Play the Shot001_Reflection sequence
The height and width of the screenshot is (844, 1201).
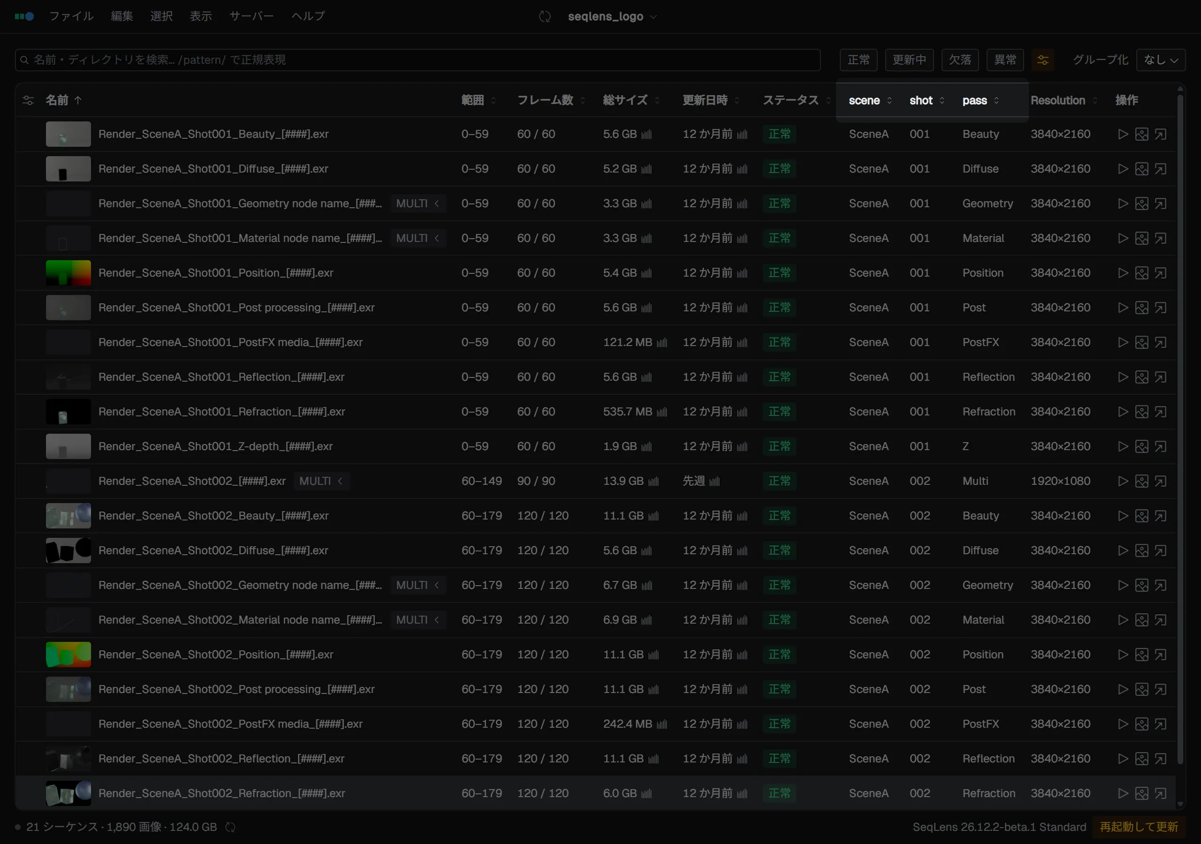[x=1123, y=377]
